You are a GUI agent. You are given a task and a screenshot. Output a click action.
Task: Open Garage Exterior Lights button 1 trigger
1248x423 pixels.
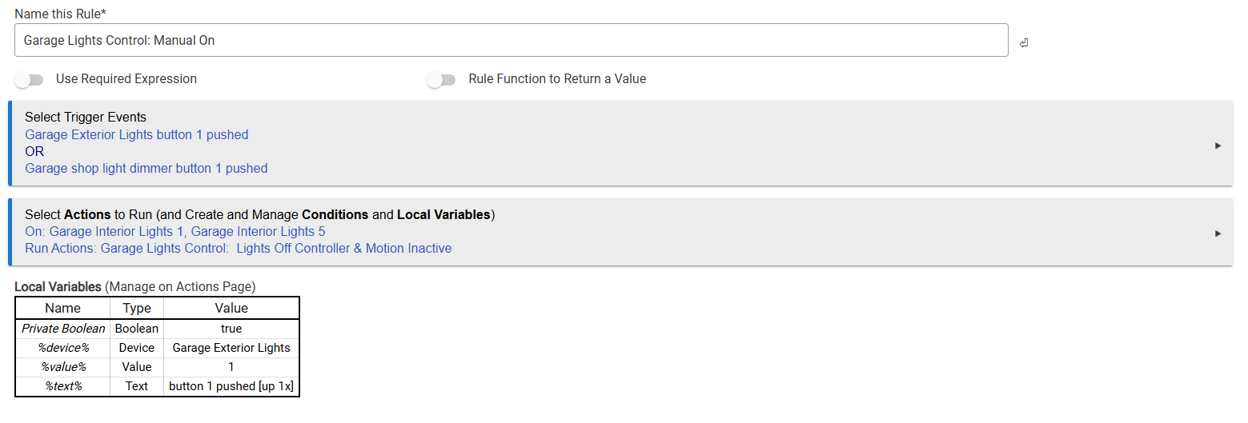click(x=137, y=135)
